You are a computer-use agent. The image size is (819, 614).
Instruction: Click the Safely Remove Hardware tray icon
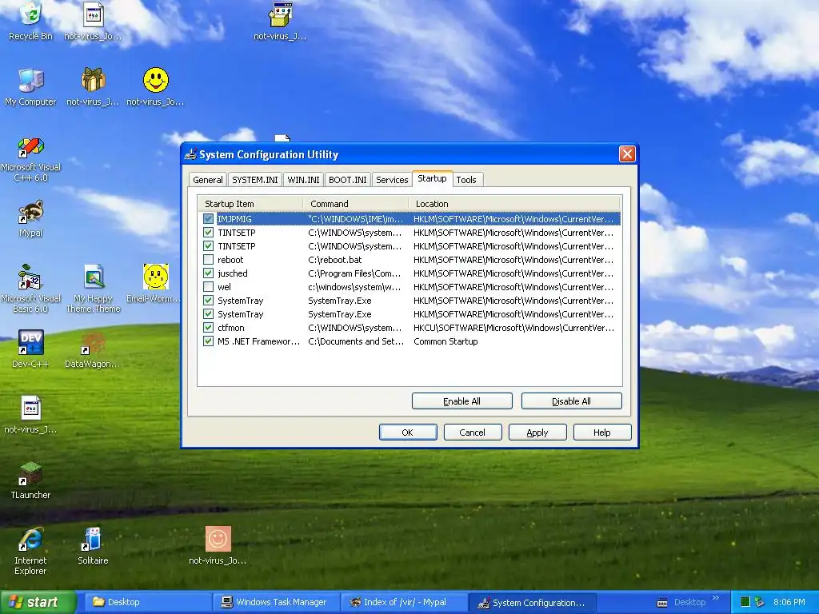(760, 602)
